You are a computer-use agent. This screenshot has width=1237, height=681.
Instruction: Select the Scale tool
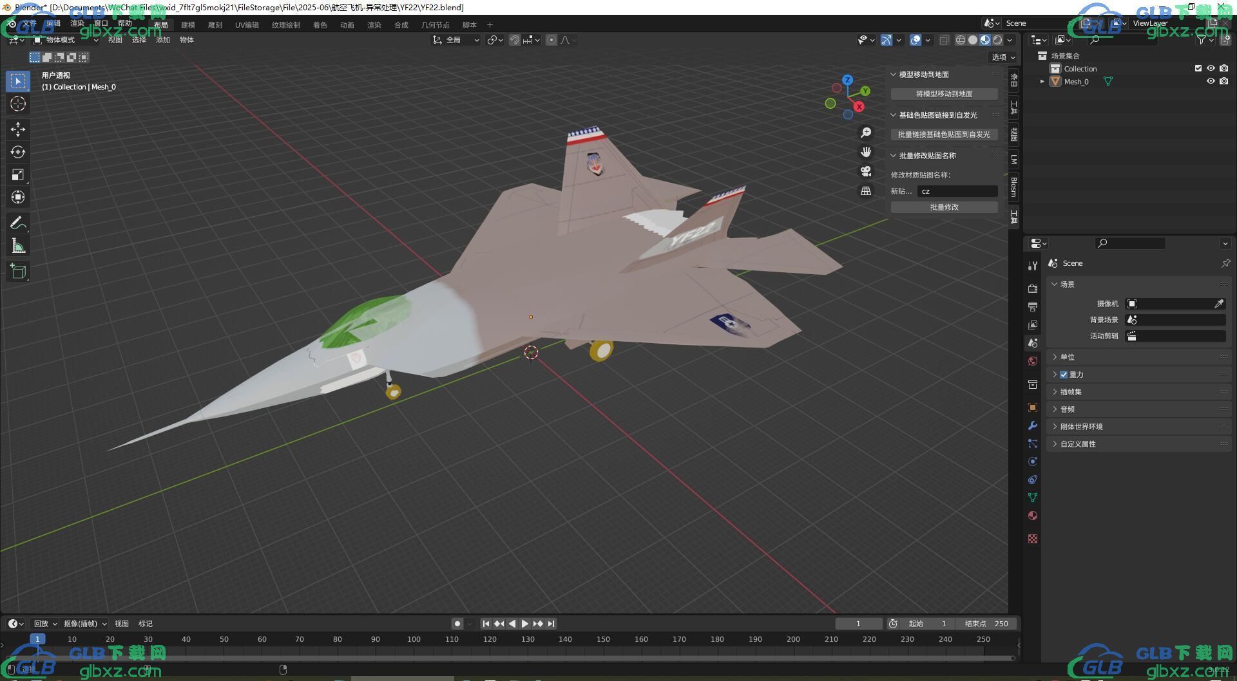point(18,175)
